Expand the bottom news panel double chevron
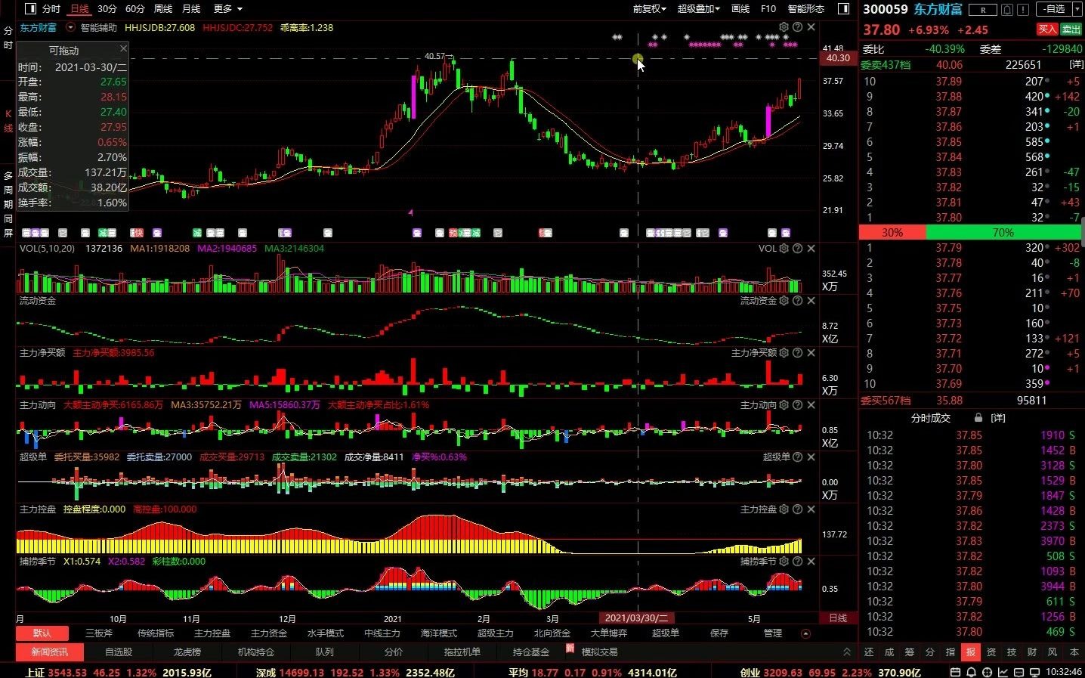Image resolution: width=1085 pixels, height=678 pixels. (846, 652)
